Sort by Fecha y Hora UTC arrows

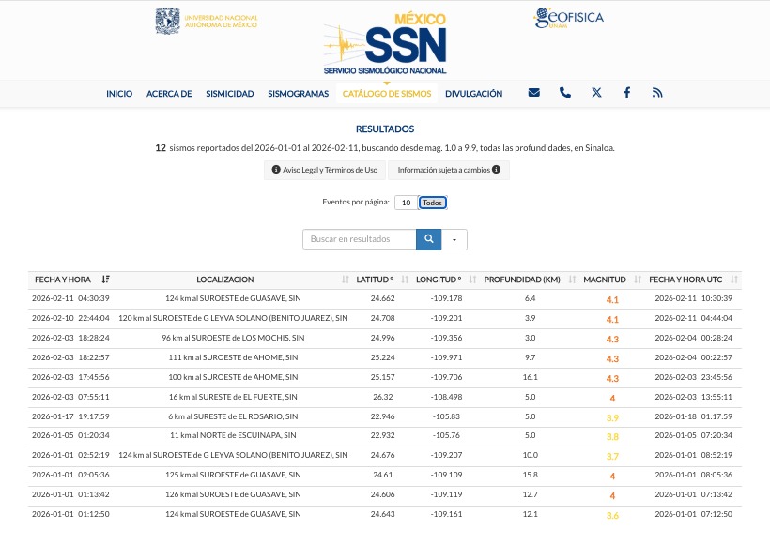733,280
